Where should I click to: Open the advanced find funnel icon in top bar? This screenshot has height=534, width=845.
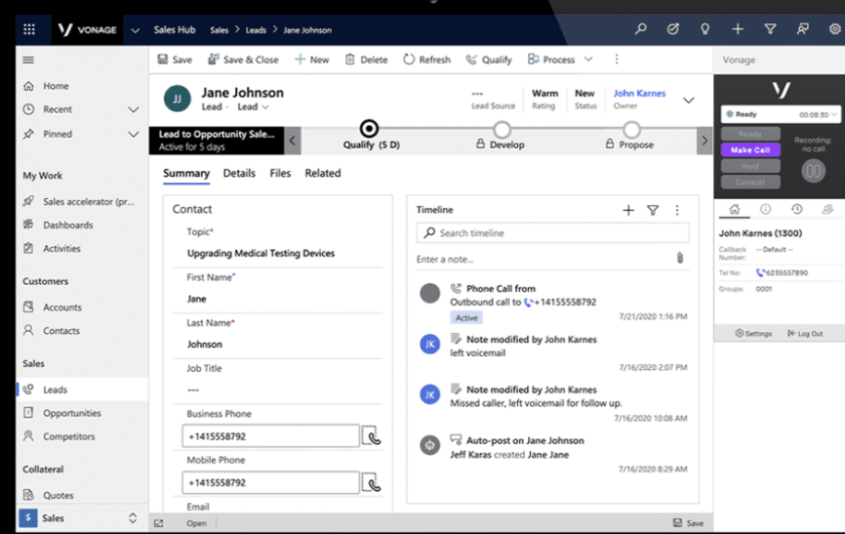770,29
